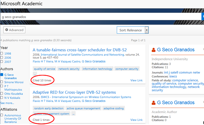The image size is (204, 125).
Task: Open Academic Author G Seco Granados profile name
Action: click(x=176, y=103)
